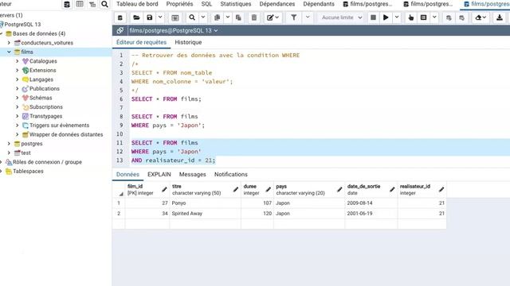Click the first query toolbar database icon

[x=120, y=17]
